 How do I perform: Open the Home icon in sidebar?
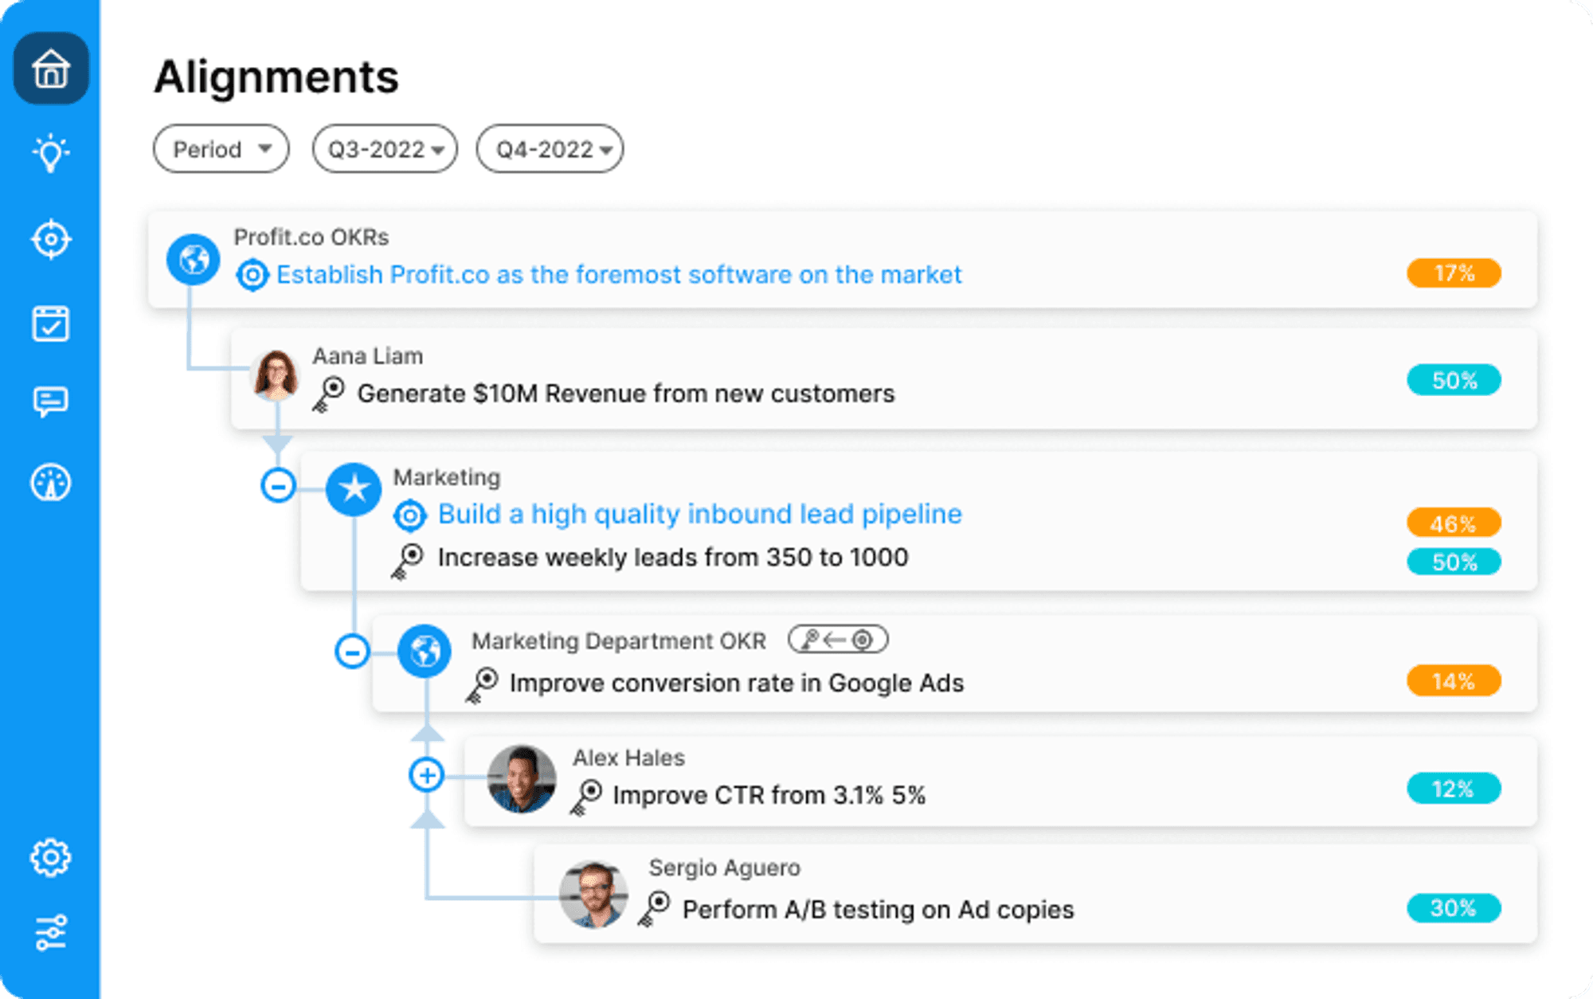[x=51, y=69]
